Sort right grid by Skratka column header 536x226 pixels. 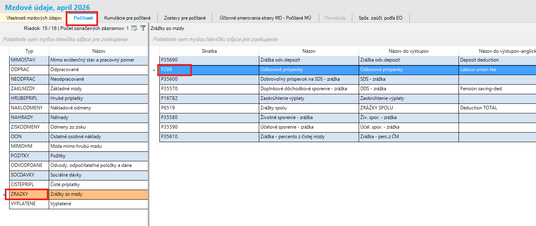coord(209,51)
